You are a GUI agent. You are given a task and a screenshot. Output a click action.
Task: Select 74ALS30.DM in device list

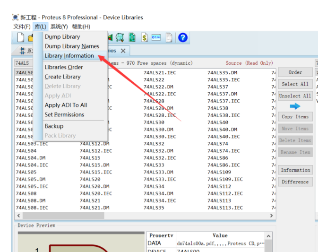coord(158,130)
